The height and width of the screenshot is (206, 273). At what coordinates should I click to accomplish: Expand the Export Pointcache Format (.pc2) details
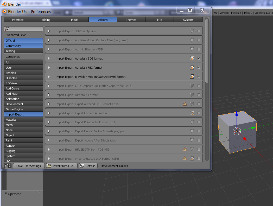[x=49, y=122]
